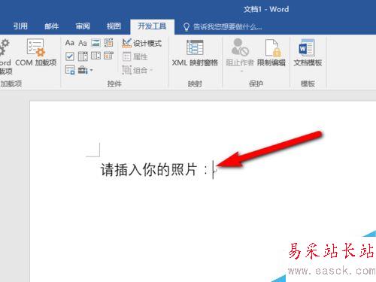The image size is (376, 282).
Task: Open Legacy Tools briefcase dropdown
Action: (85, 70)
